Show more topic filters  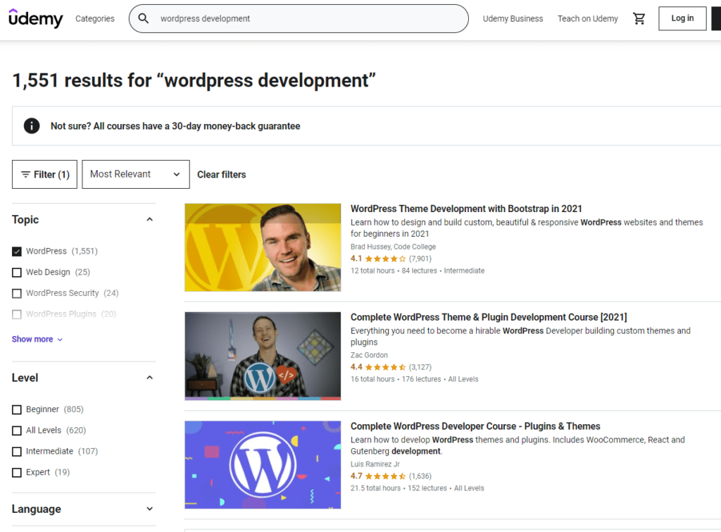tap(34, 339)
